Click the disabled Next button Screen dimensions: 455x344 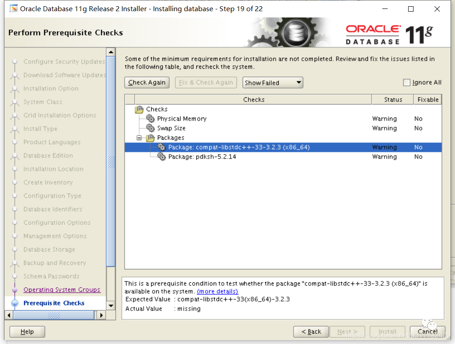(x=347, y=331)
